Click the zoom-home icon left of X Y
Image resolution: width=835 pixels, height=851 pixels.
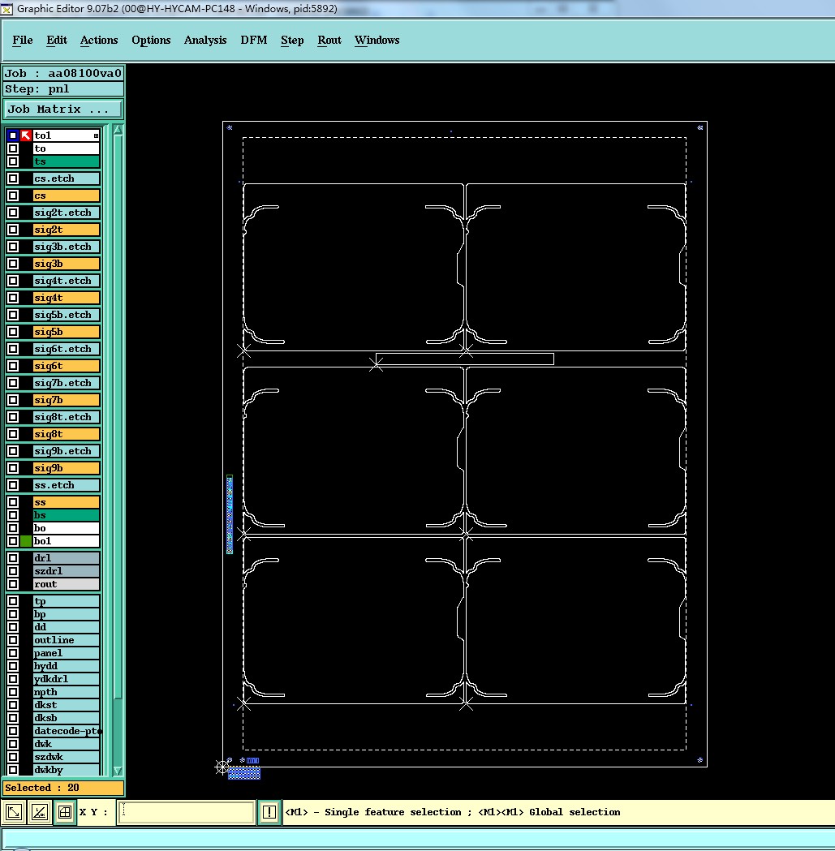point(14,812)
